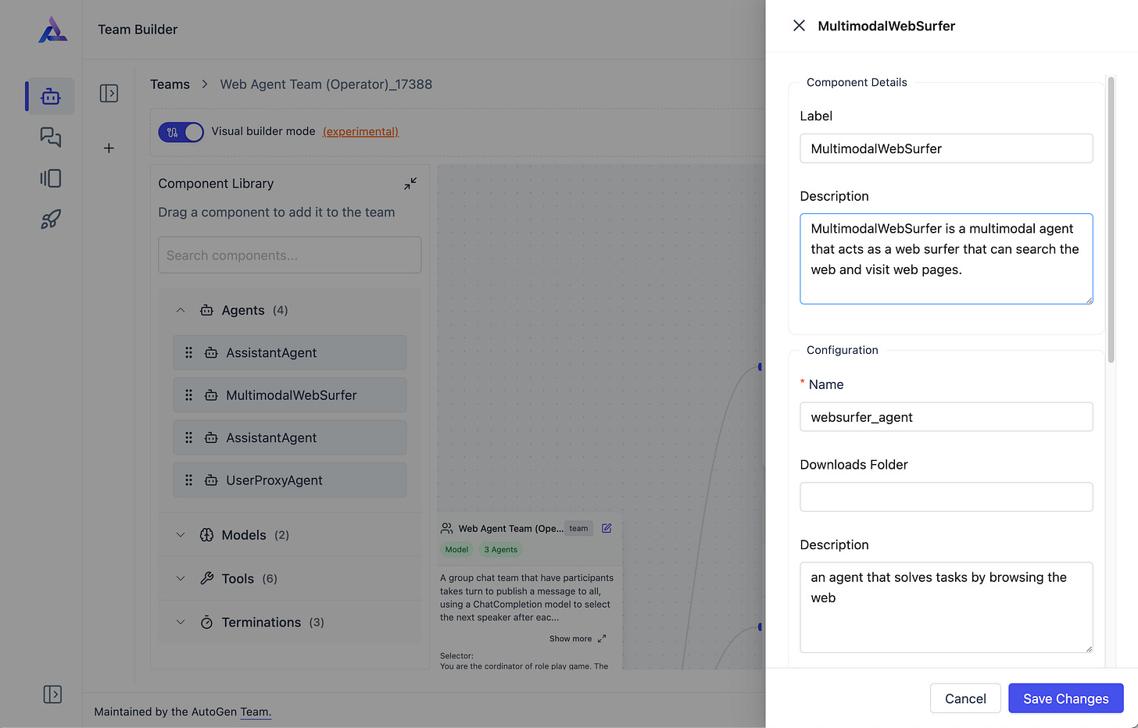
Task: Click the bottom-left panel expand icon
Action: 52,694
